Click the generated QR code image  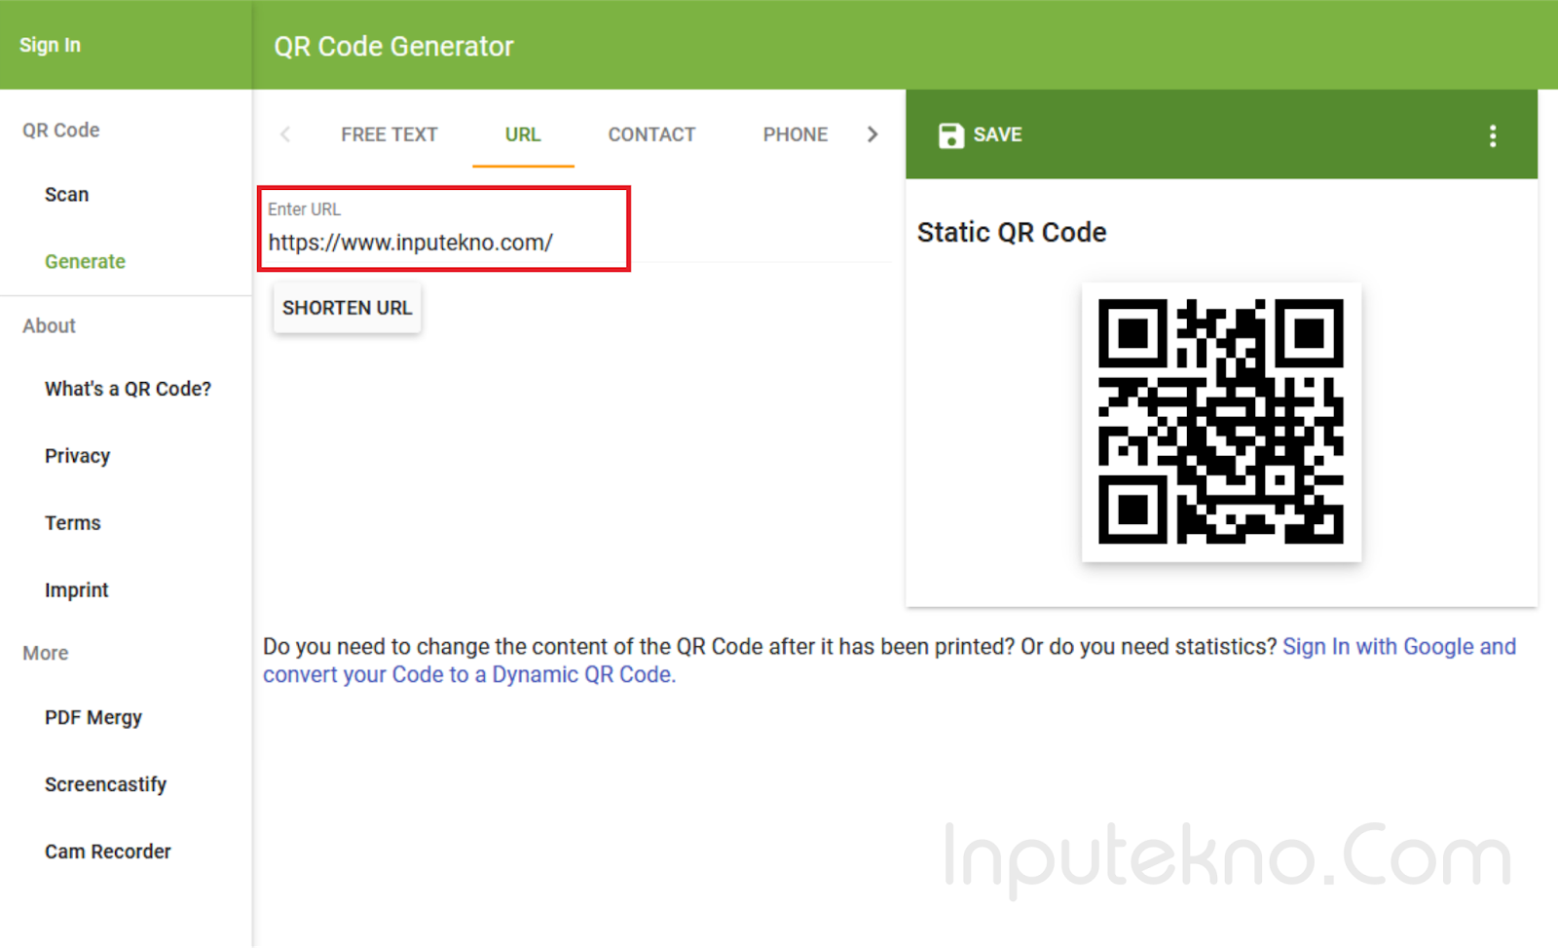click(1221, 422)
